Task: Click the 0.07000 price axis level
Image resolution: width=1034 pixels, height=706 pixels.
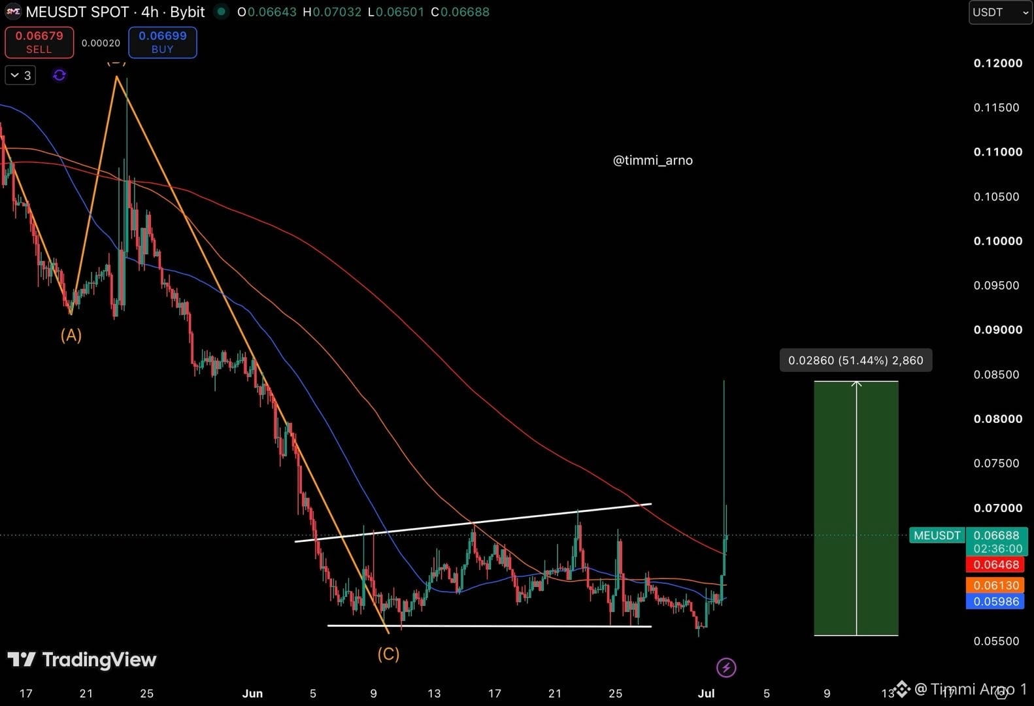Action: (998, 508)
